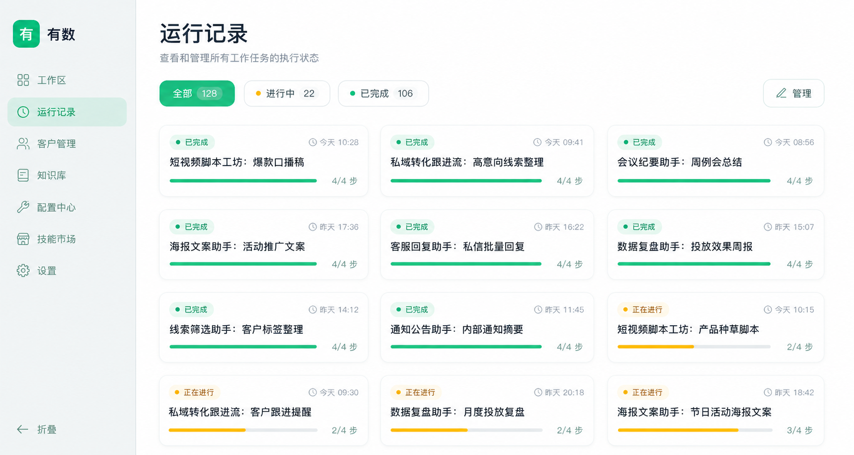
Task: Open 技能市场 menu item
Action: point(67,239)
